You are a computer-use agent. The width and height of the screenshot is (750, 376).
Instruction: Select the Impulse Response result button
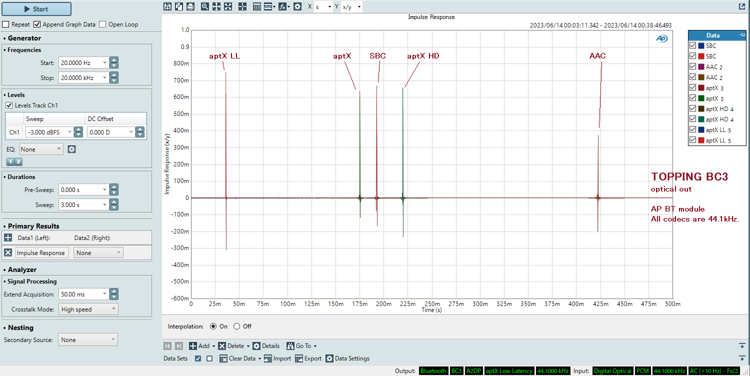point(41,252)
